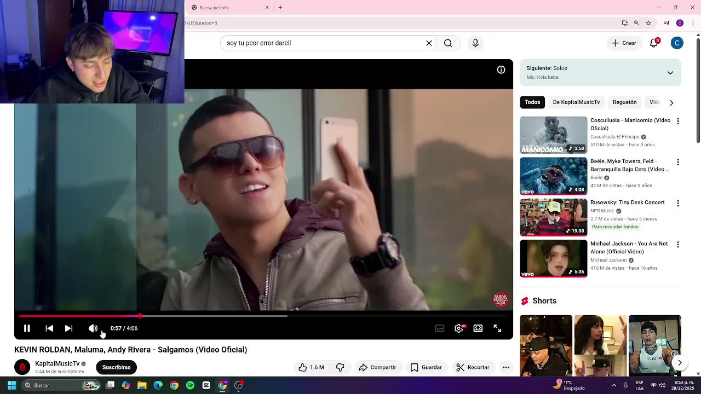Select the Todos filter chip
Image resolution: width=701 pixels, height=394 pixels.
pos(532,102)
